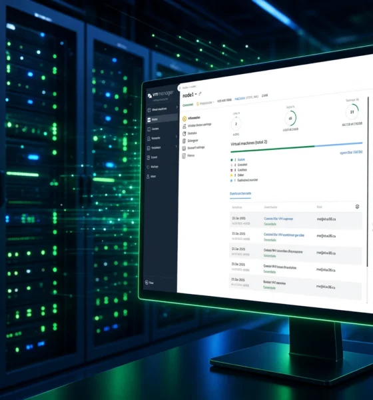Open the first history row's blue task link

click(278, 219)
